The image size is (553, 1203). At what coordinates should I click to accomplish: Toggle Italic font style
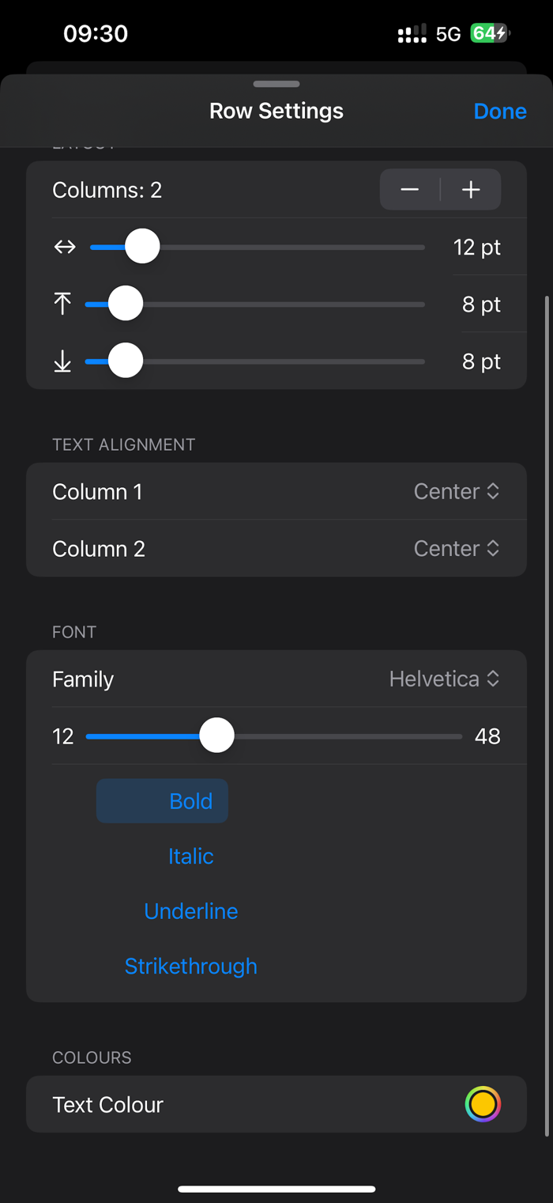click(190, 857)
